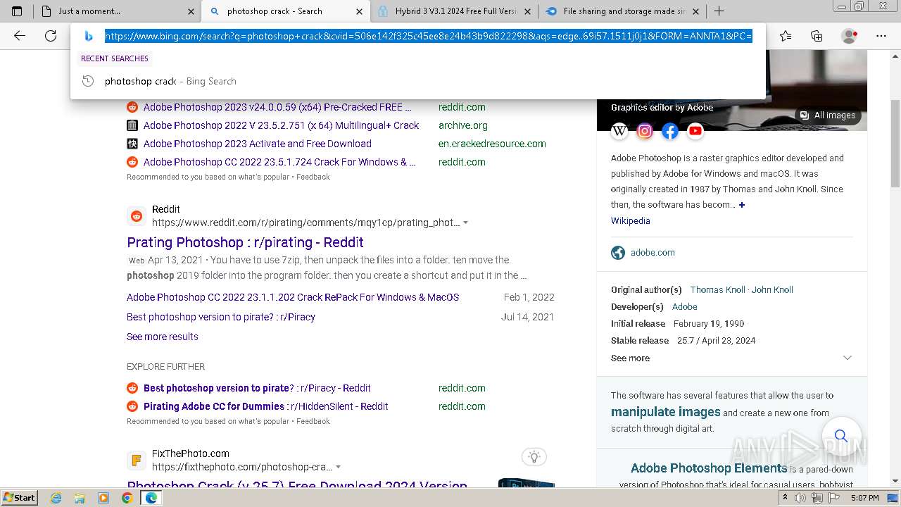The width and height of the screenshot is (901, 507).
Task: Open the Photoshop YouTube icon
Action: [695, 131]
